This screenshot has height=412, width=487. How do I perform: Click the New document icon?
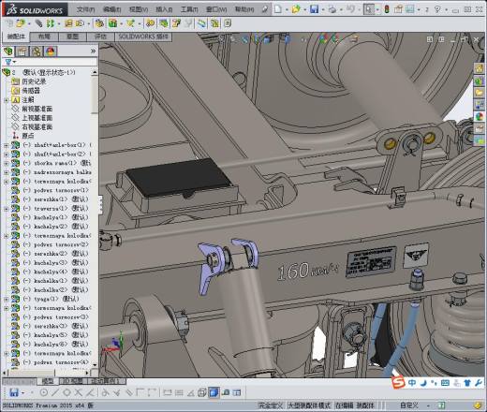[x=277, y=9]
